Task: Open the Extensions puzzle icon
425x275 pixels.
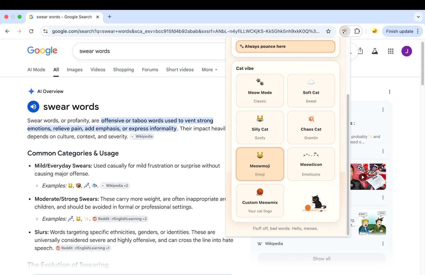Action: pyautogui.click(x=357, y=31)
